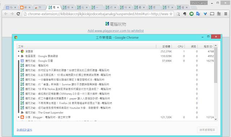This screenshot has height=137, width=231.
Task: Click the Blogger icon on the 分頁 row
Action: point(22,117)
